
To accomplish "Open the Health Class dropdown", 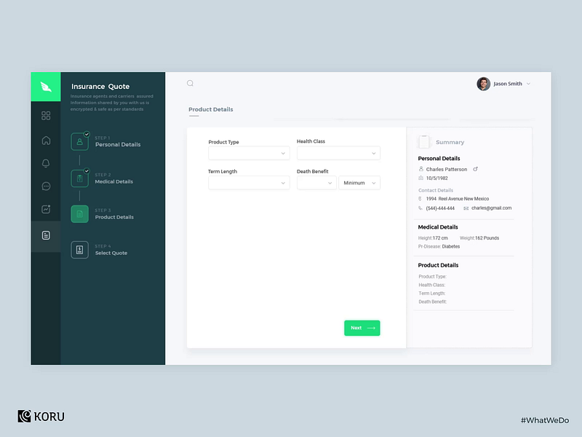I will tap(338, 153).
